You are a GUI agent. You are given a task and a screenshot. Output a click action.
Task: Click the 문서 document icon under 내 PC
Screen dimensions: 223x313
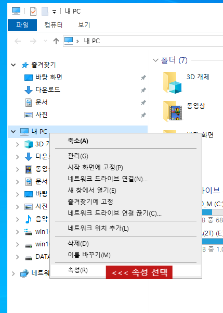coord(29,182)
